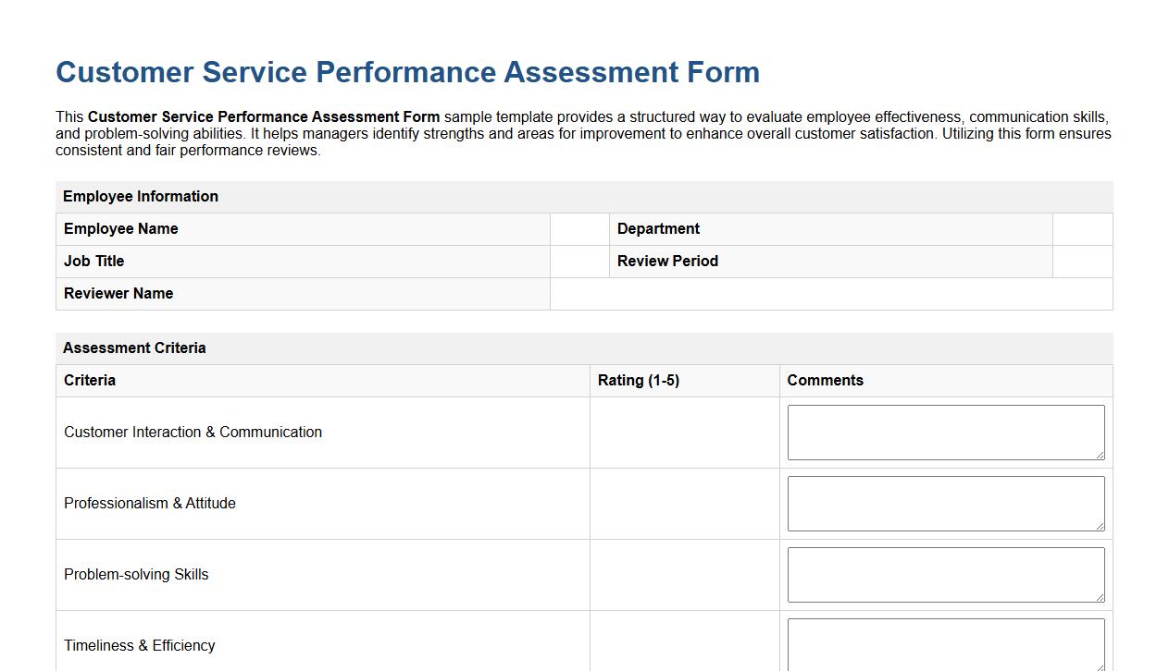
Task: Click the rating cell beside Customer Interaction & Communication
Action: tap(684, 432)
